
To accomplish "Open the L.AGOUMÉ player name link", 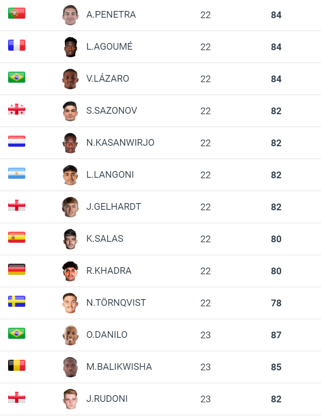I will 110,47.
